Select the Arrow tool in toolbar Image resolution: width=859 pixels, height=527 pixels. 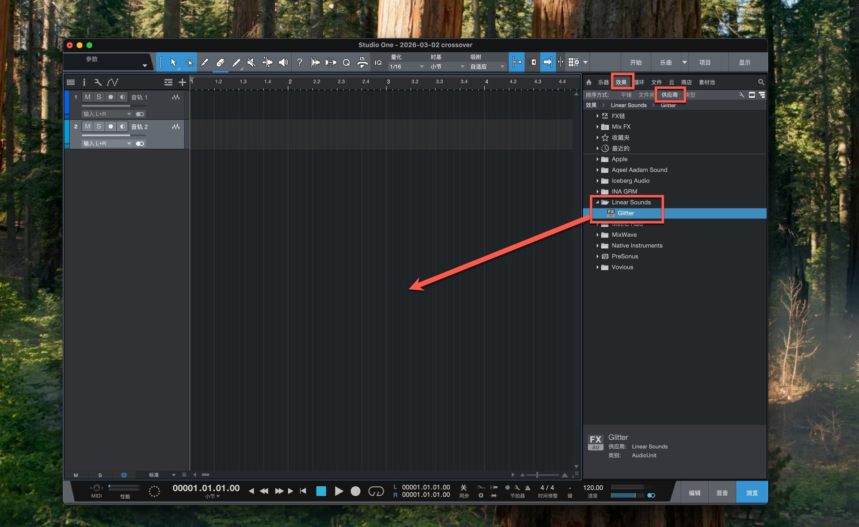174,63
